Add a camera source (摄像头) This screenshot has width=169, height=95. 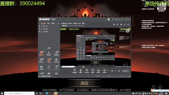(x=81, y=71)
